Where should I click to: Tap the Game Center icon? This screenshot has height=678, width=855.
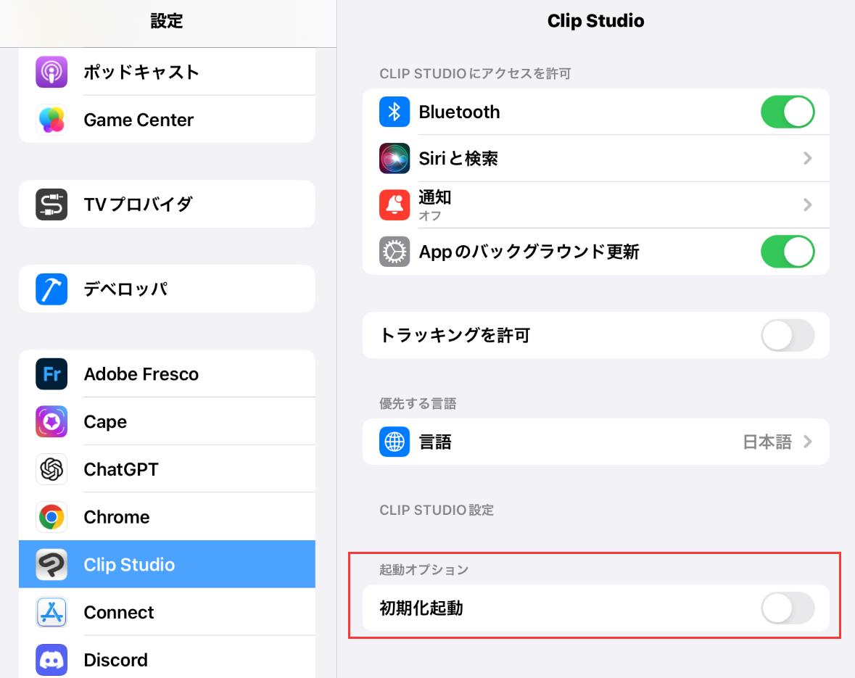tap(51, 120)
